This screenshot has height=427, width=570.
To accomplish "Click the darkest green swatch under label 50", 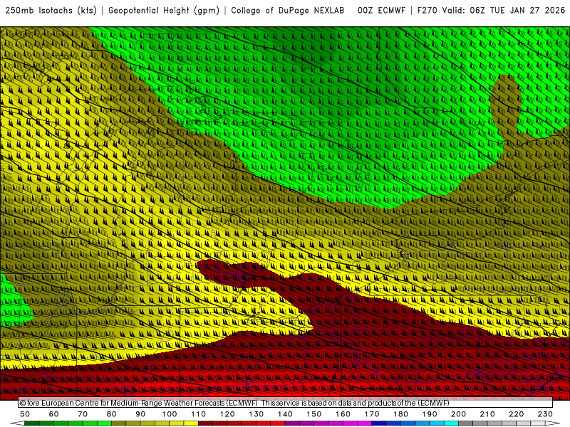I will pos(32,423).
